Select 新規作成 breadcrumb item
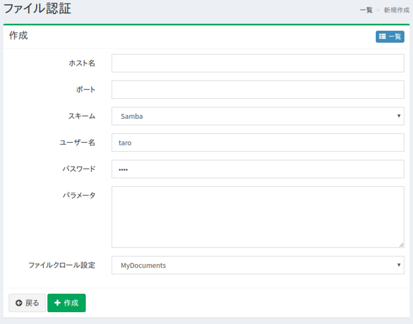The image size is (413, 324). click(x=396, y=10)
